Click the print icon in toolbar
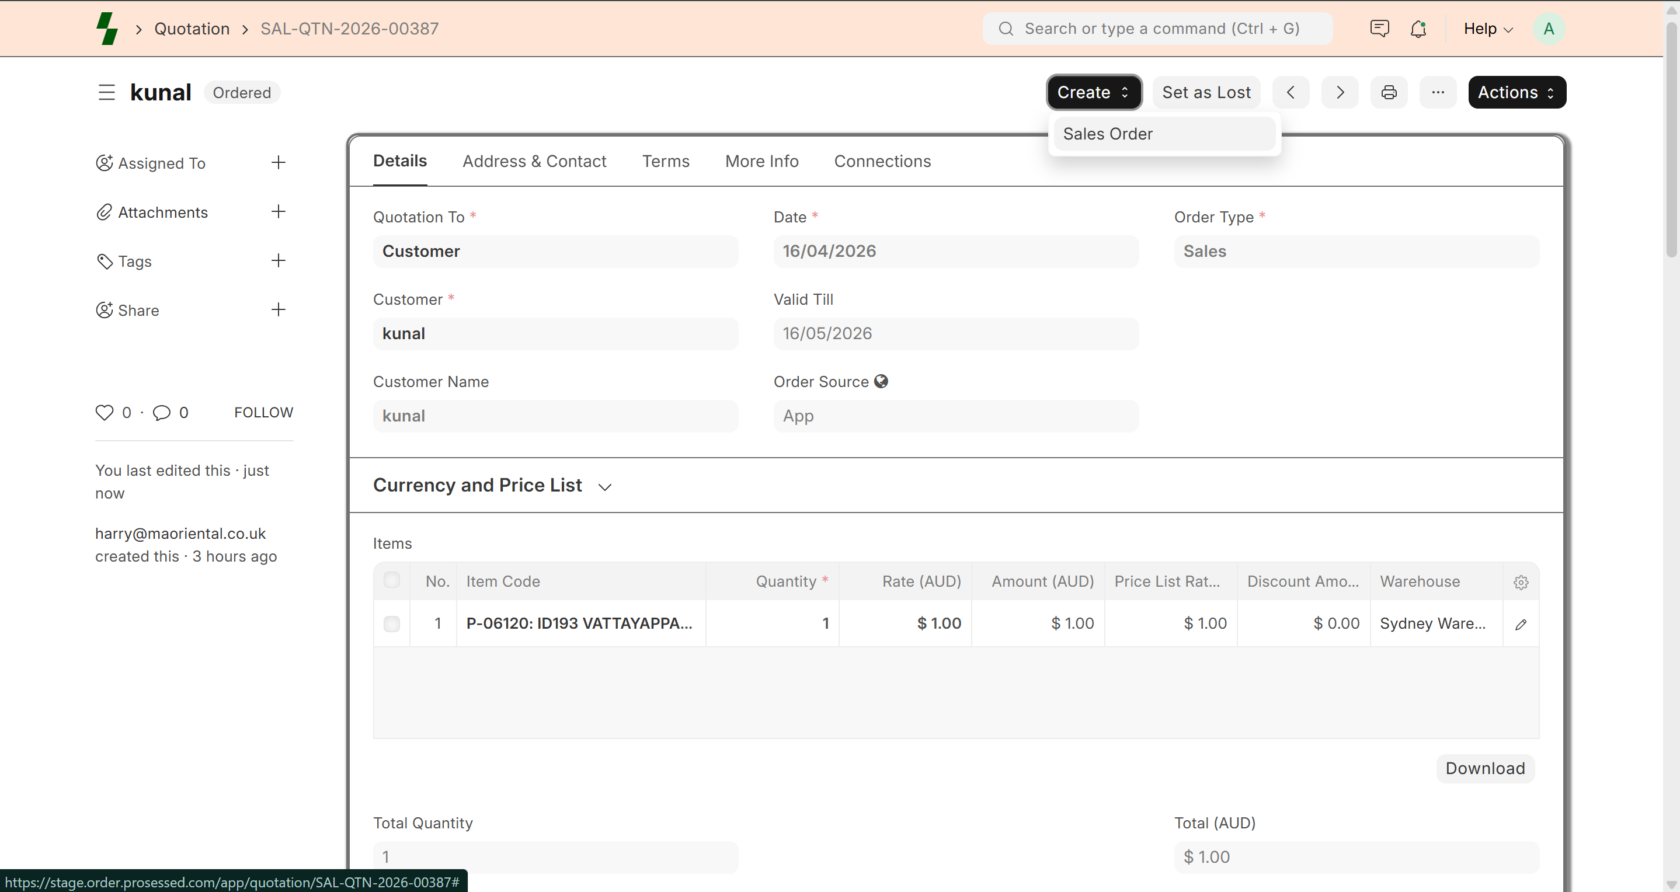Viewport: 1680px width, 892px height. (1389, 92)
